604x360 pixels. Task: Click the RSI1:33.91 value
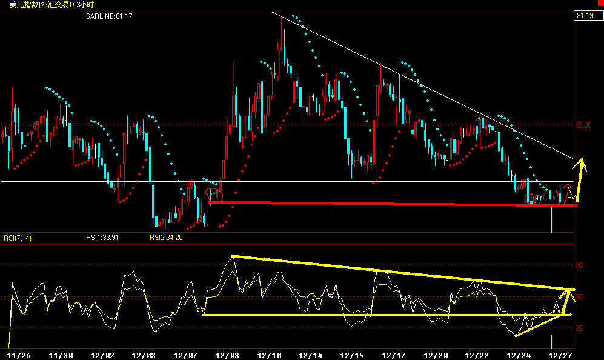(x=102, y=238)
